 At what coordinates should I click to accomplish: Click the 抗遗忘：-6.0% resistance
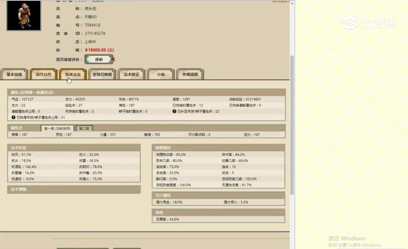[x=23, y=179]
